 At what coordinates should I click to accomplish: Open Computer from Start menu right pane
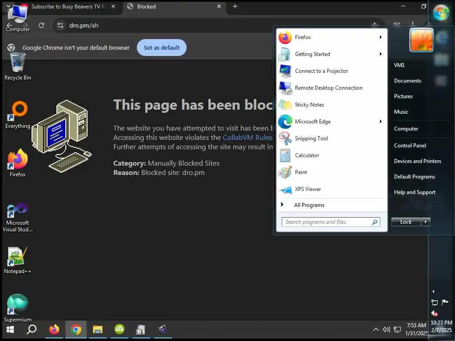406,129
